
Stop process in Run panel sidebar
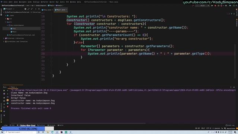coord(4,98)
